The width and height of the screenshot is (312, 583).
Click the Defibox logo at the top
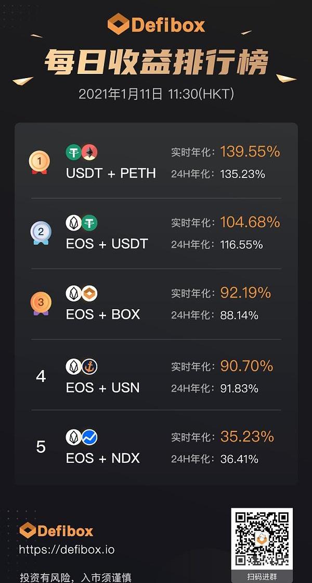(156, 24)
